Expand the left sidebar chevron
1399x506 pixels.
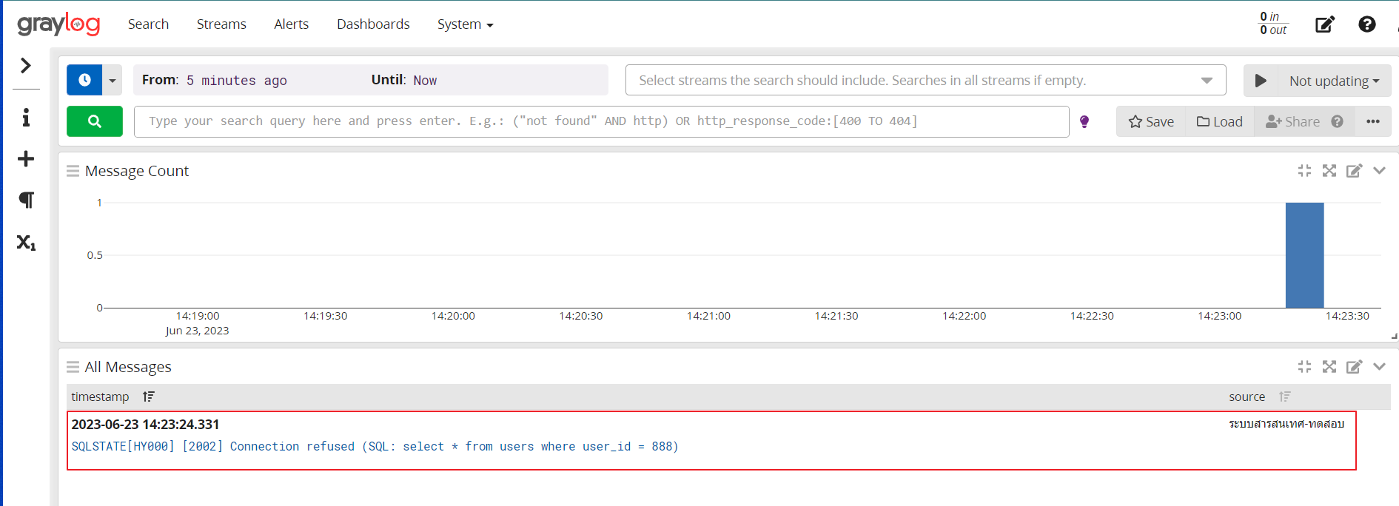[x=26, y=66]
